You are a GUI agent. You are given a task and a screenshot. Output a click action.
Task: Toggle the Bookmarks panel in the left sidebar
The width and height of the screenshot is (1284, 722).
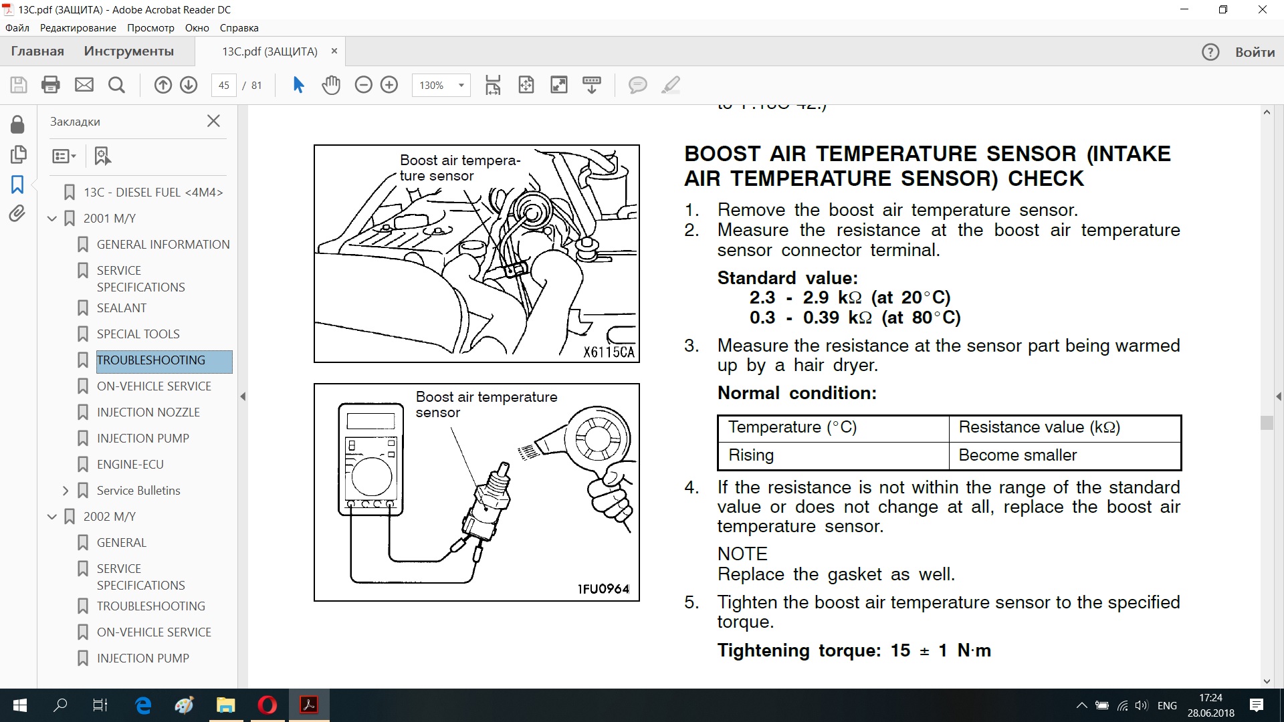pyautogui.click(x=17, y=185)
